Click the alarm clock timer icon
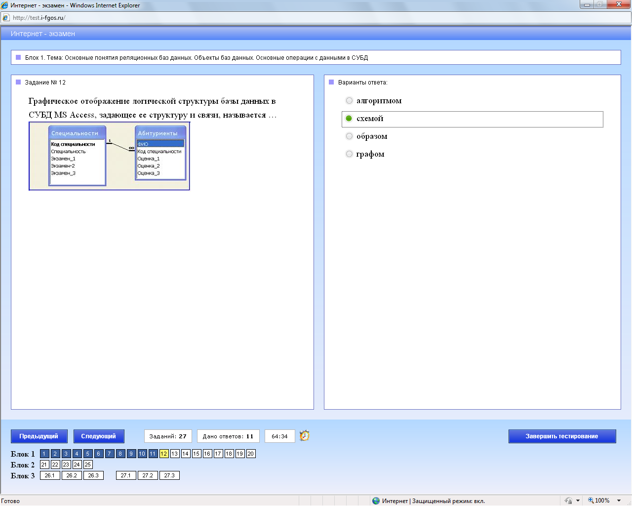Screen dimensions: 632x506 [x=305, y=436]
